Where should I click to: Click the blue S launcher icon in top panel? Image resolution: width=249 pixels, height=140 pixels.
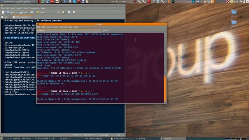click(x=74, y=2)
